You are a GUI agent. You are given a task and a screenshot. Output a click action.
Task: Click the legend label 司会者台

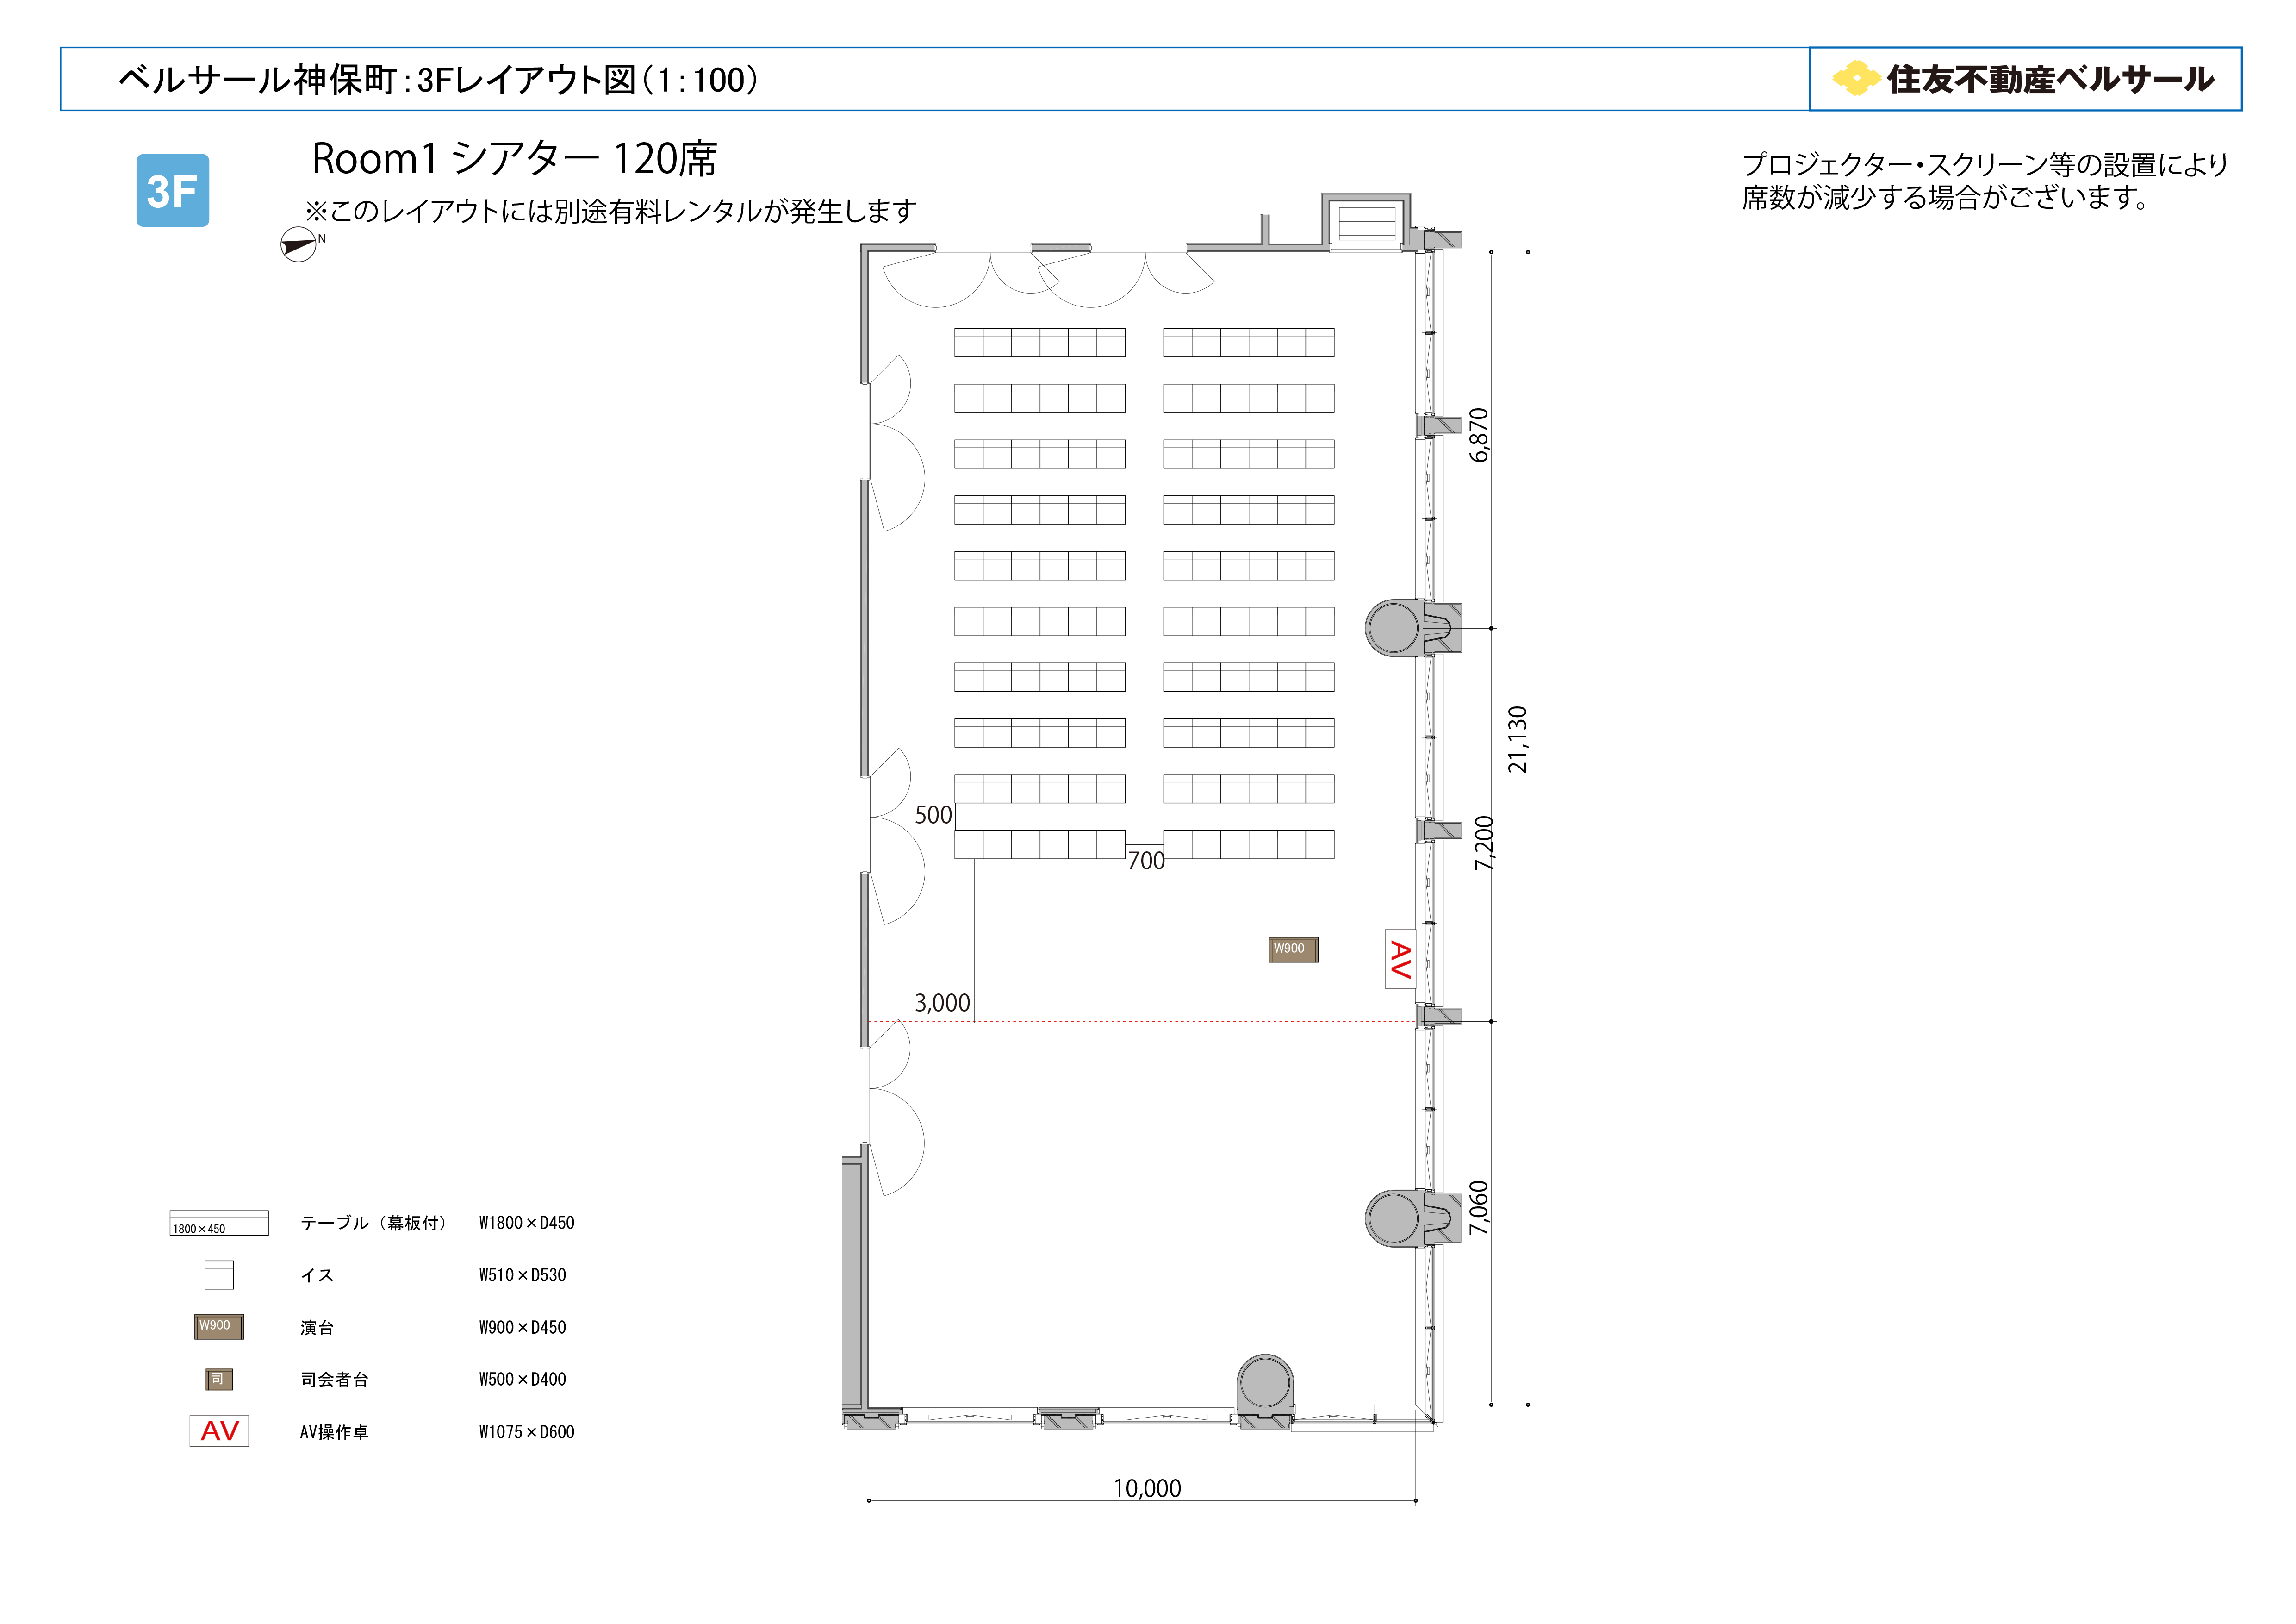point(334,1379)
